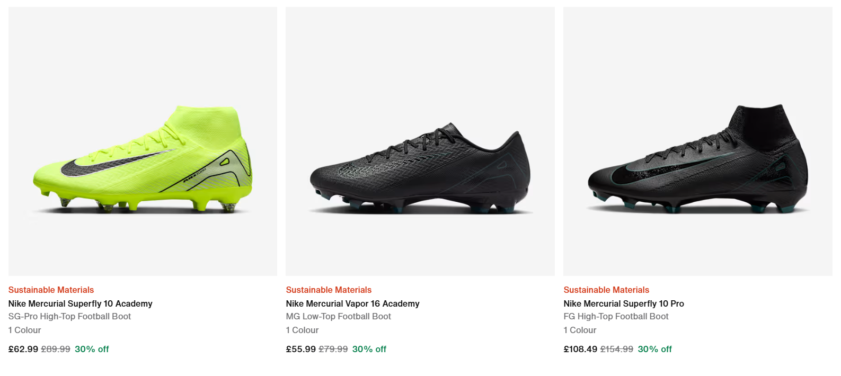
Task: Click the Nike Mercurial Superfly 10 Academy title
Action: tap(80, 303)
